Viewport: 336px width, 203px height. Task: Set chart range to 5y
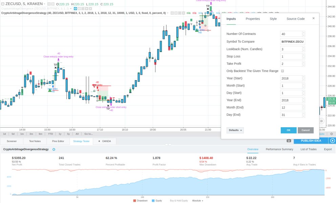pyautogui.click(x=68, y=134)
